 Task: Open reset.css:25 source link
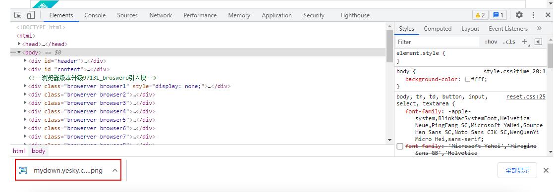pyautogui.click(x=526, y=96)
